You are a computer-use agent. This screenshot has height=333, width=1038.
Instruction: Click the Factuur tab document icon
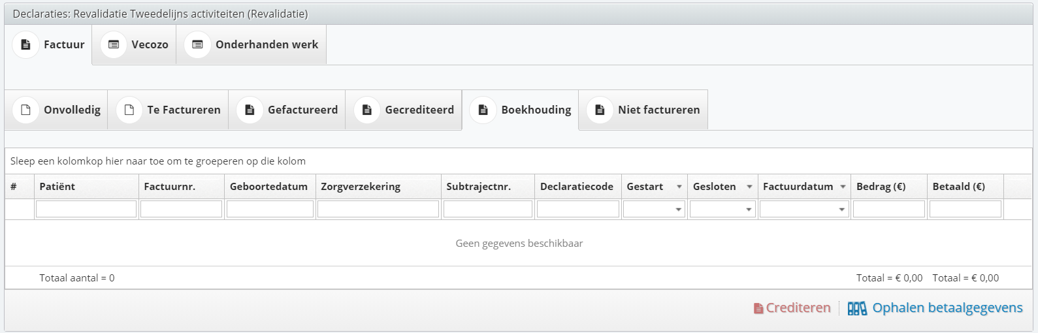click(x=26, y=44)
